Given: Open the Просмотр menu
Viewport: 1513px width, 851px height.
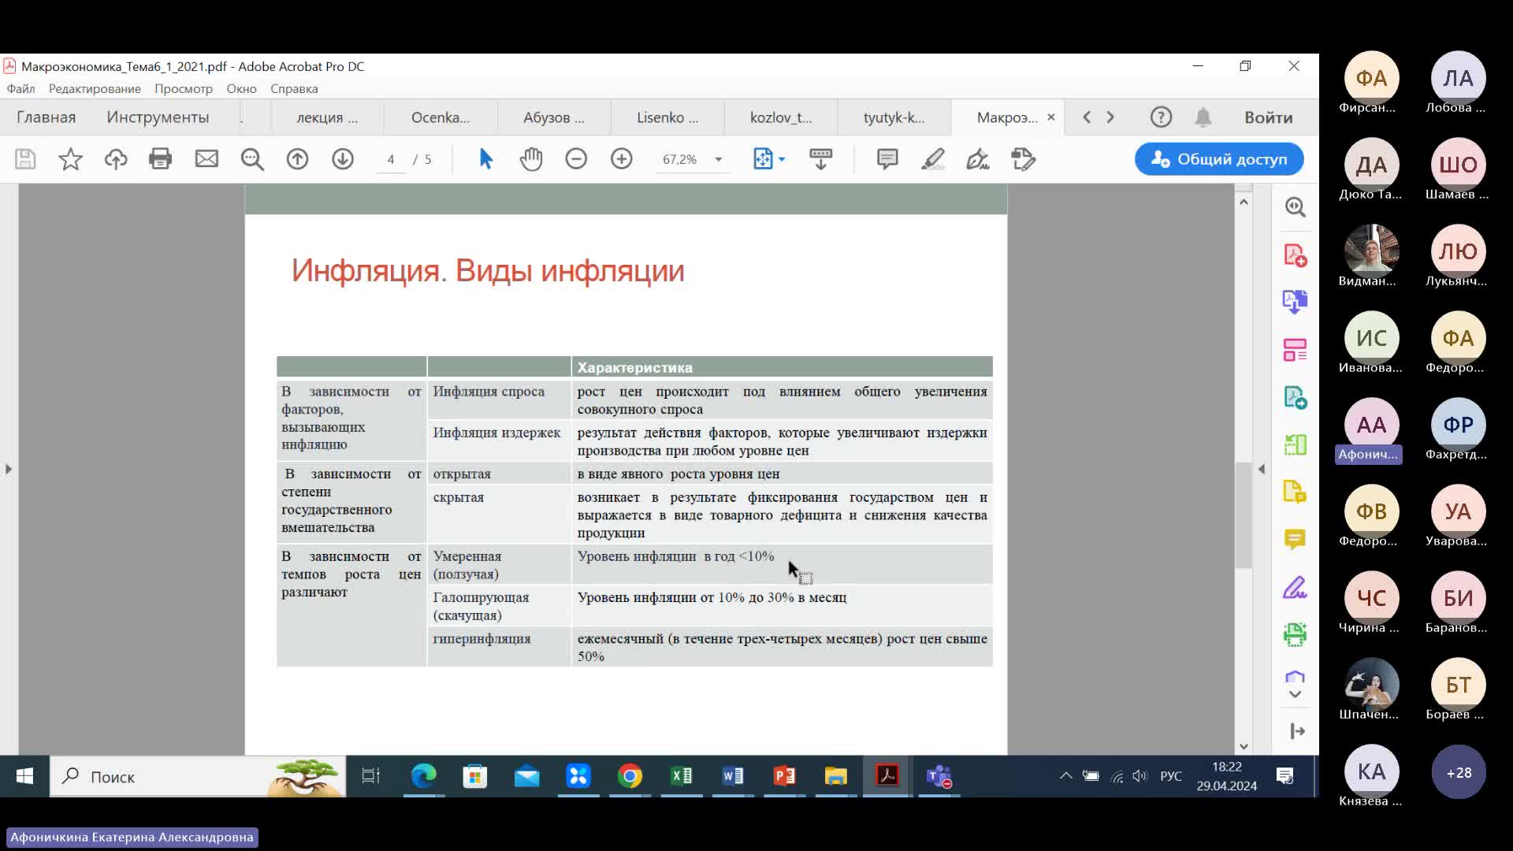Looking at the screenshot, I should (x=184, y=89).
